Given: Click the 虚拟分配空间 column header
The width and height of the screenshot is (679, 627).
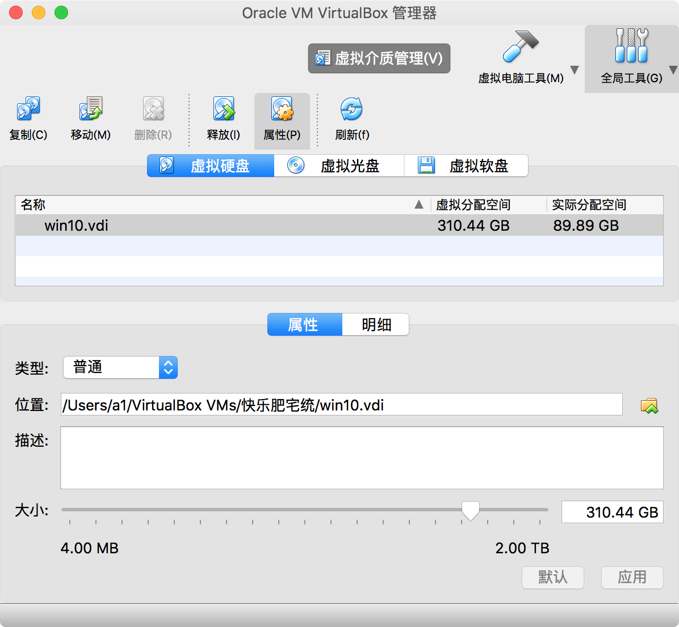Looking at the screenshot, I should click(x=488, y=205).
